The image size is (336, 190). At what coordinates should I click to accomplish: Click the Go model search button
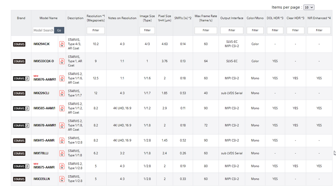(x=59, y=30)
